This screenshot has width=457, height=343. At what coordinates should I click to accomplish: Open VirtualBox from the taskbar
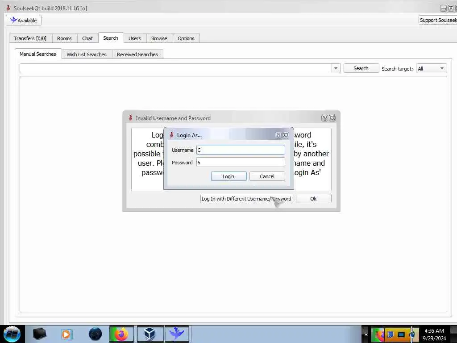click(x=150, y=334)
